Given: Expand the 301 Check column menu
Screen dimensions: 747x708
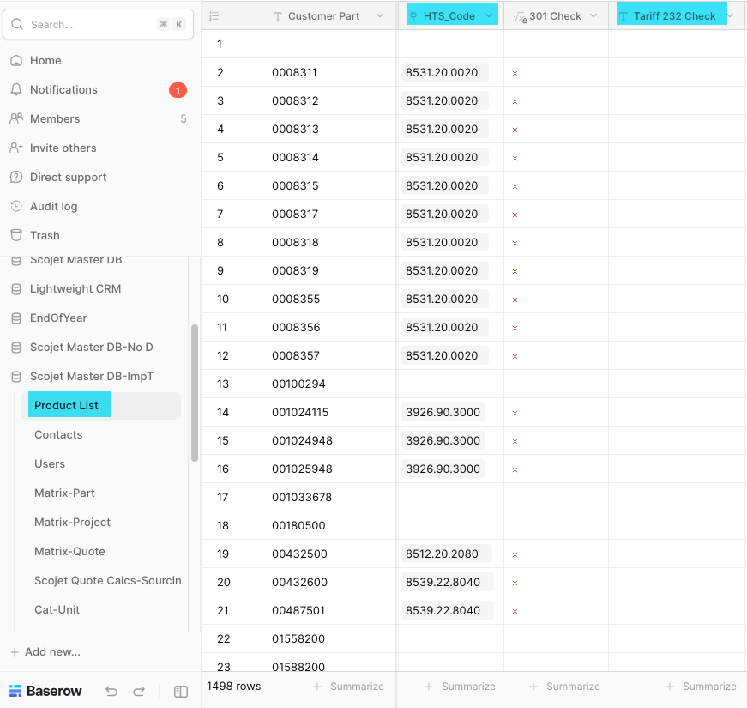Looking at the screenshot, I should click(x=593, y=16).
